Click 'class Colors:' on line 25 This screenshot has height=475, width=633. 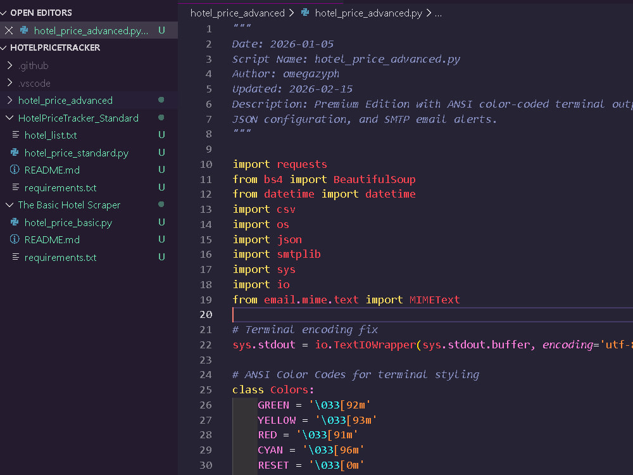273,389
